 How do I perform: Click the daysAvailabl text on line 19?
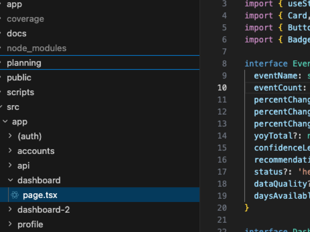[x=282, y=196]
